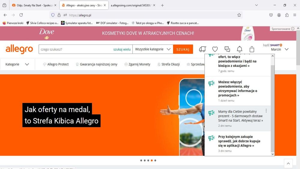Open Firefox hamburger application menu
The image size is (300, 169).
(x=295, y=15)
